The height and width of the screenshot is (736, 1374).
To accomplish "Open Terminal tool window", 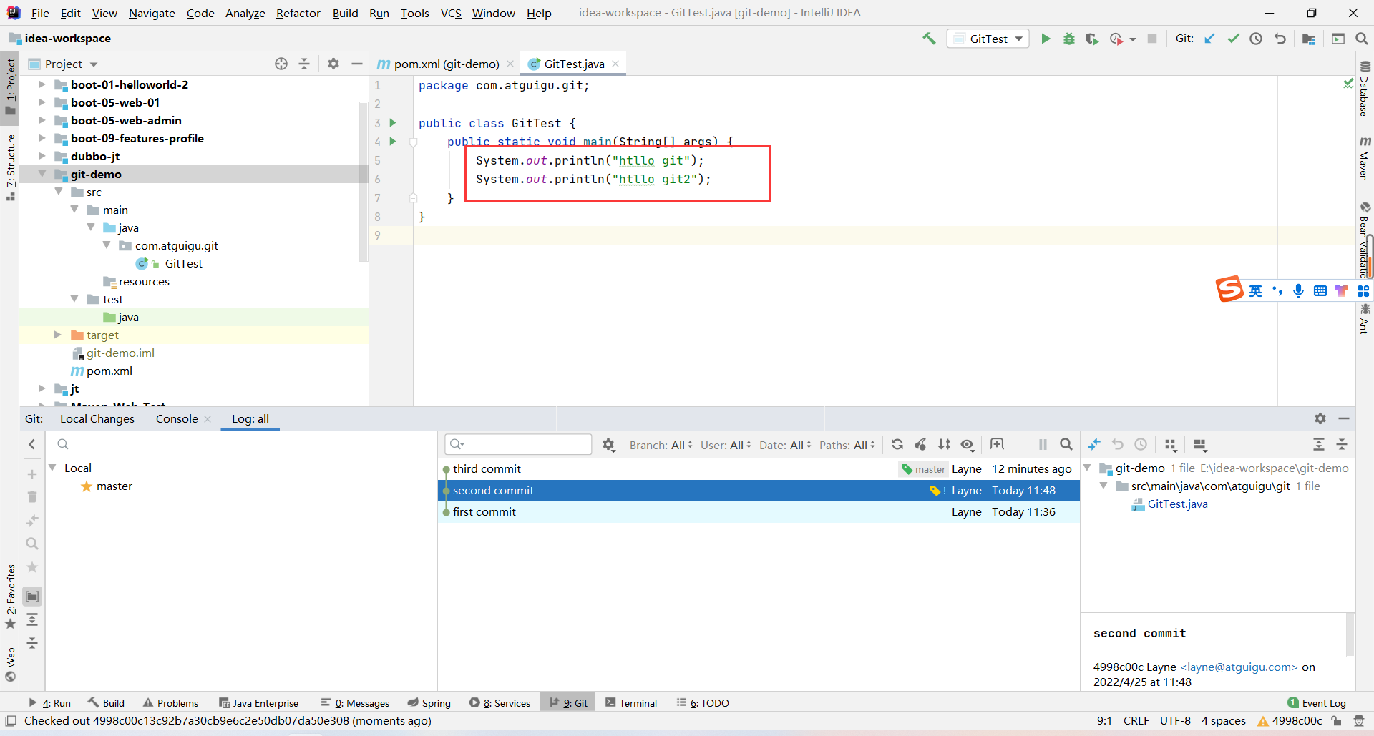I will (x=630, y=703).
